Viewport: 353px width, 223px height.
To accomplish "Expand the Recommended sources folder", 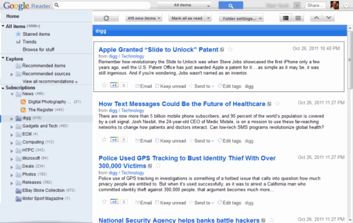I will coord(12,75).
